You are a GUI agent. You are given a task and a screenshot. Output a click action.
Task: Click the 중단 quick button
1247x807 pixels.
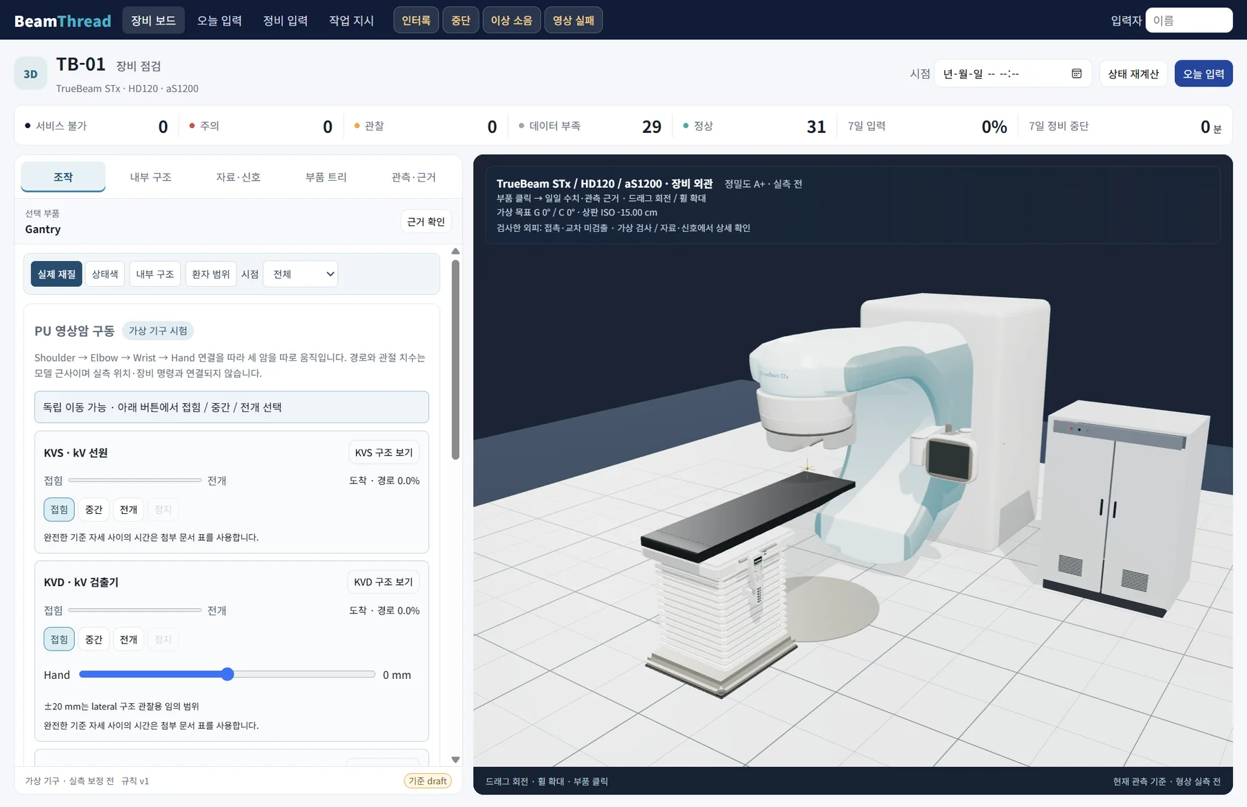click(x=461, y=20)
